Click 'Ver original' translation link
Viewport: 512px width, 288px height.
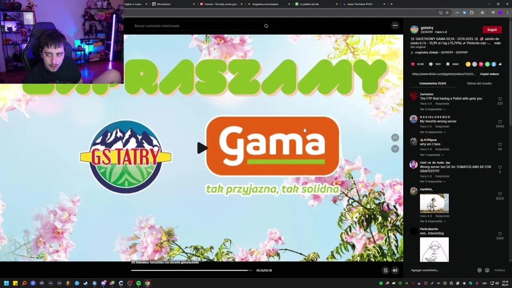coord(418,47)
